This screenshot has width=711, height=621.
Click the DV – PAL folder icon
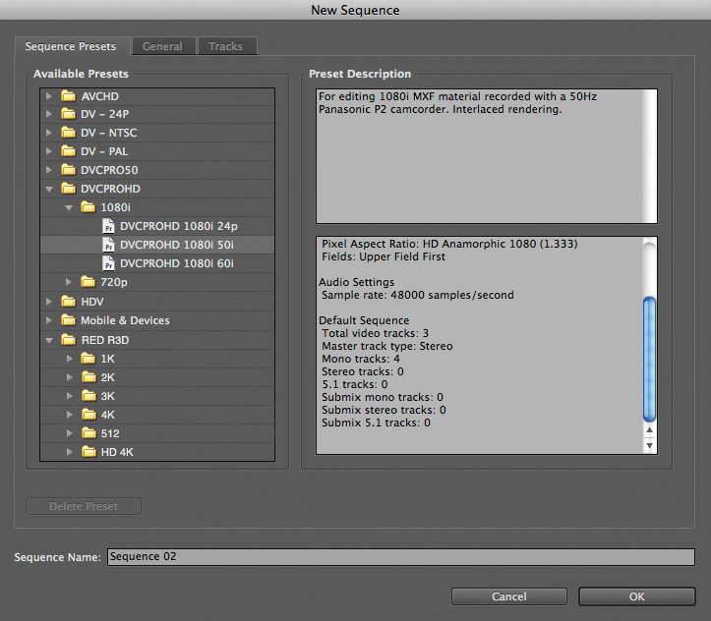tap(69, 151)
